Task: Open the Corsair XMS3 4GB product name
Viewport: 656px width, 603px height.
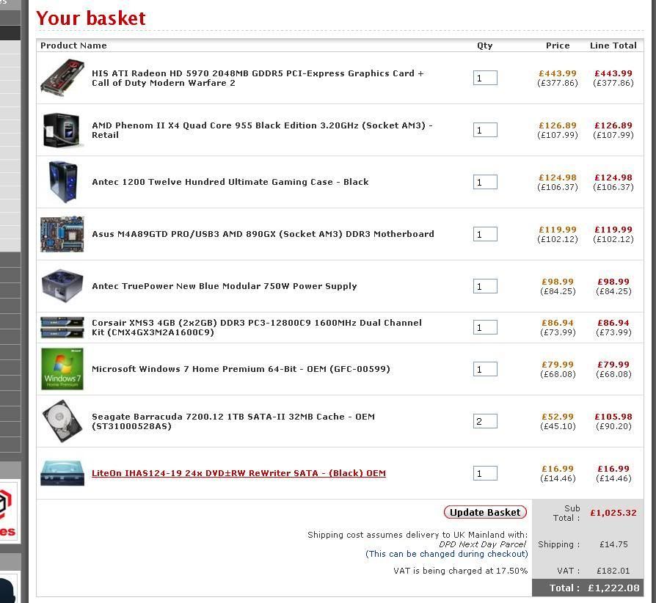Action: (257, 327)
